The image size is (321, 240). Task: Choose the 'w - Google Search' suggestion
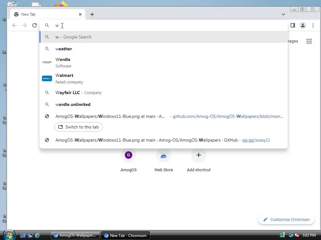click(x=164, y=37)
